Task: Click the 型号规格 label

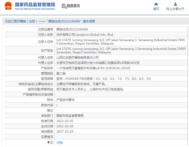Action: click(47, 79)
